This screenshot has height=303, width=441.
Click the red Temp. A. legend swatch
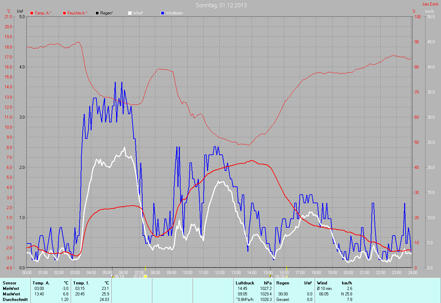pyautogui.click(x=32, y=13)
